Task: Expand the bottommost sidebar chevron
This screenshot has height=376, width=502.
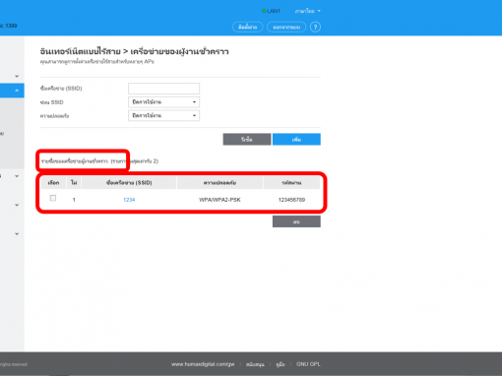Action: tap(17, 234)
